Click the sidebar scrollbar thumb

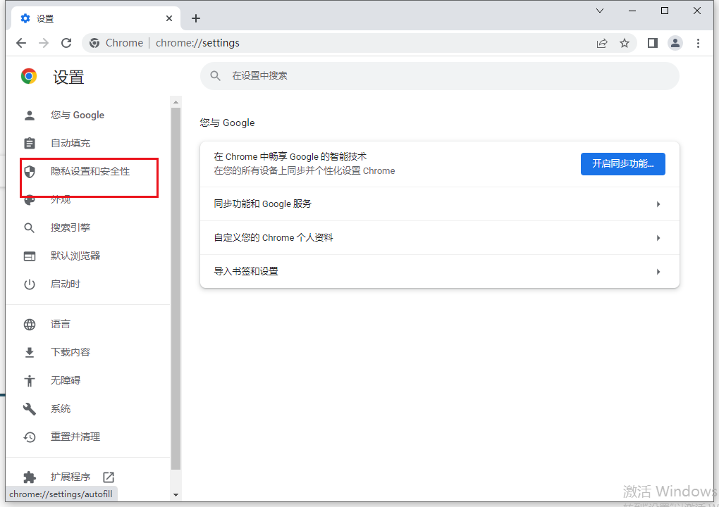coord(176,289)
